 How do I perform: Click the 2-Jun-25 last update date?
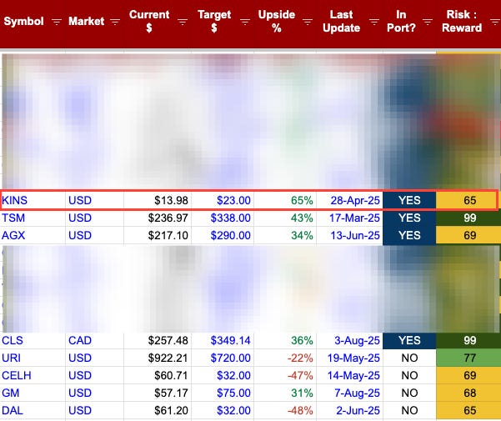pyautogui.click(x=350, y=410)
